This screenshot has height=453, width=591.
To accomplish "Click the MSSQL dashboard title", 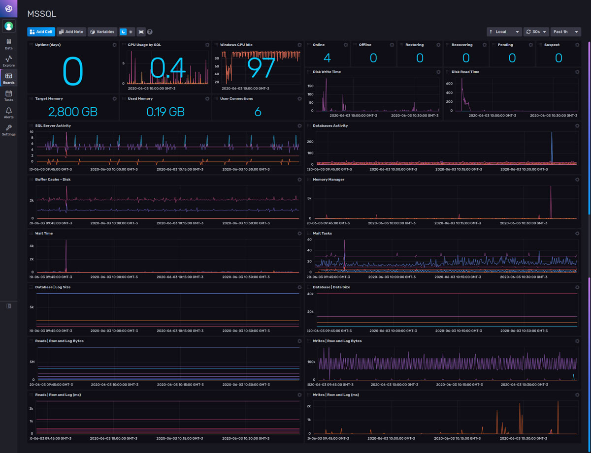I will (41, 14).
